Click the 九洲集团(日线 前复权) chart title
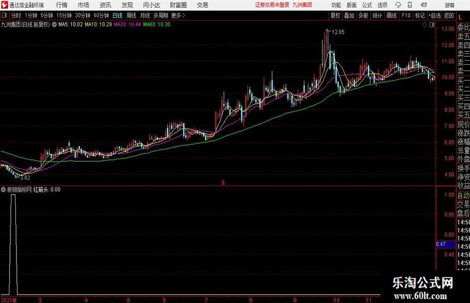 [x=25, y=24]
